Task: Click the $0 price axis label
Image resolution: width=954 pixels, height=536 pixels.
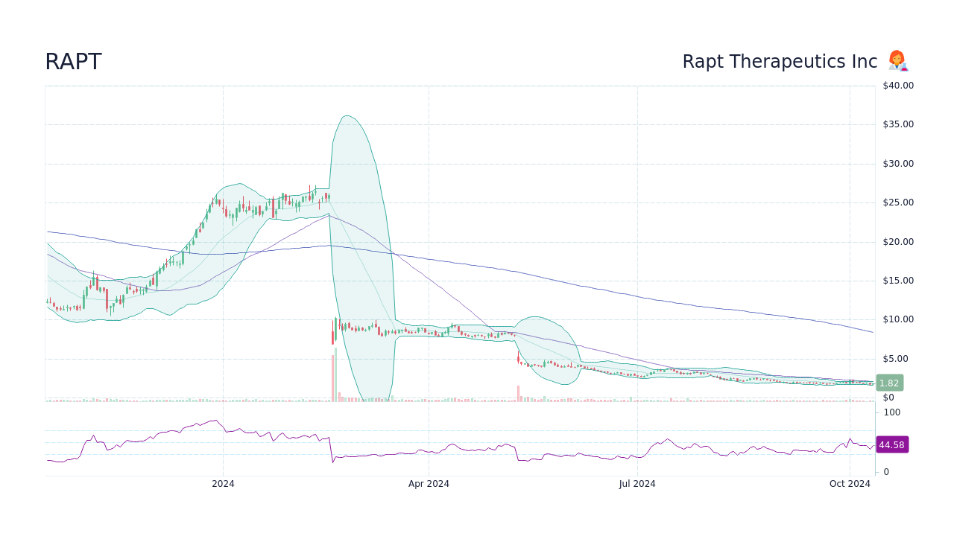Action: [x=889, y=398]
